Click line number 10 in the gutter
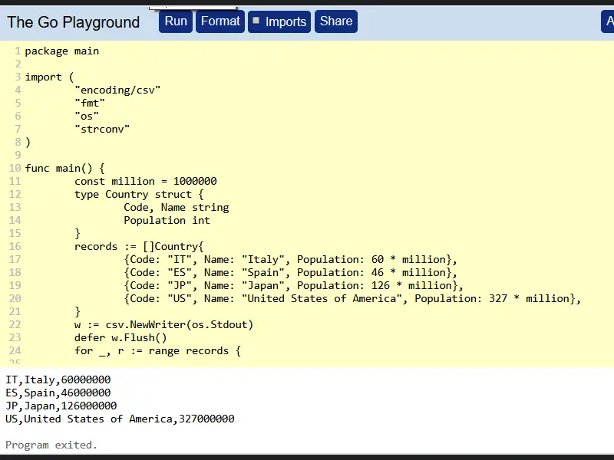The image size is (614, 460). (x=15, y=168)
